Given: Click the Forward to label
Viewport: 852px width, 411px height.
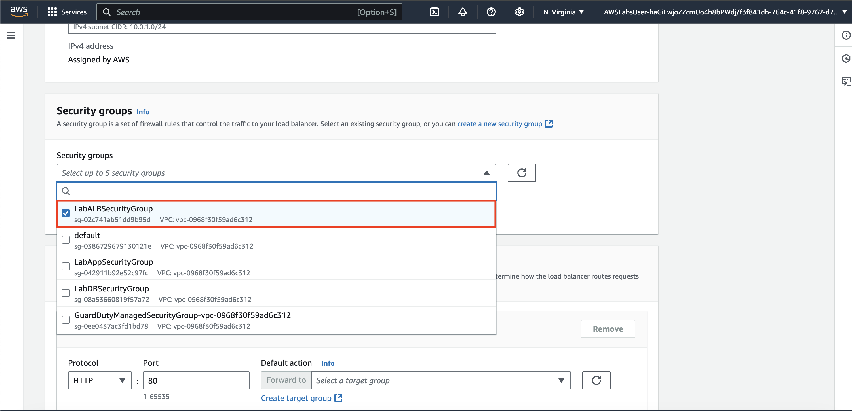Looking at the screenshot, I should click(x=286, y=380).
